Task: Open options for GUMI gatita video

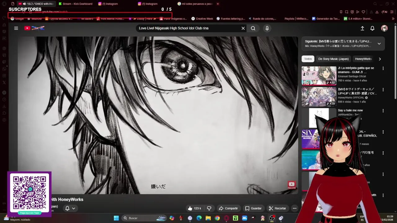Action: click(383, 68)
